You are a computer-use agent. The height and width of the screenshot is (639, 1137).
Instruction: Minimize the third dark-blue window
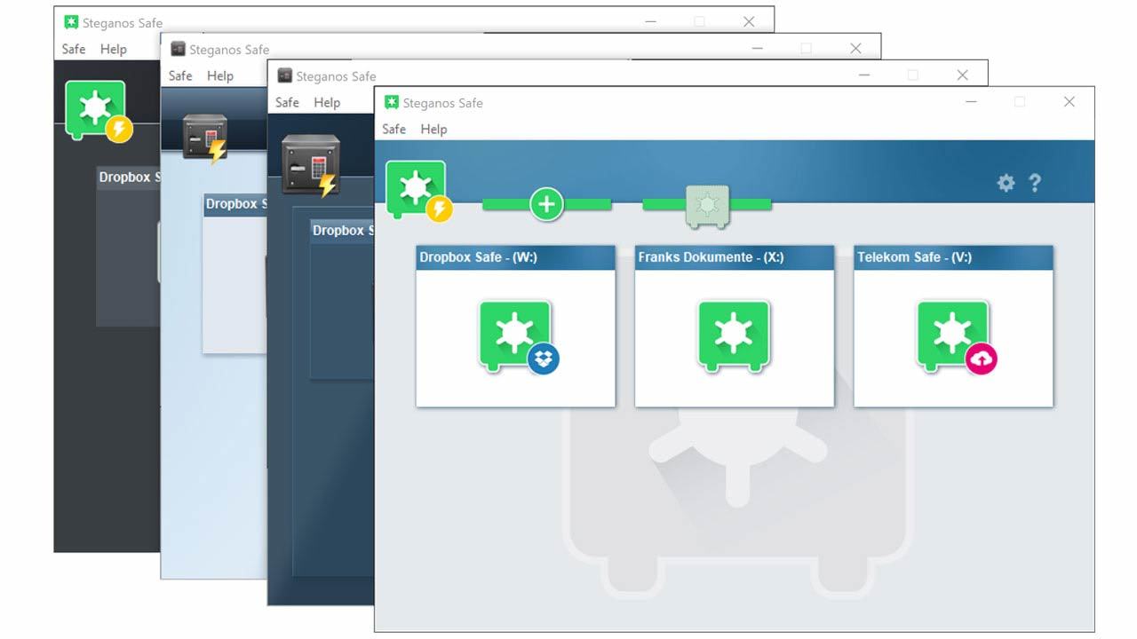864,75
